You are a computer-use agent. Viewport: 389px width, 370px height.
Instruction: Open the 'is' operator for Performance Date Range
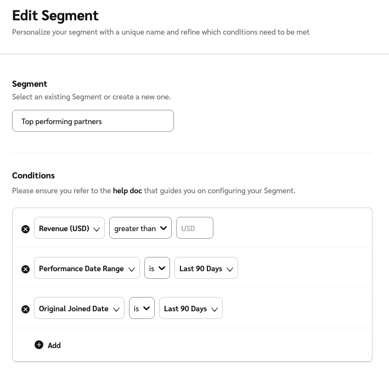157,268
